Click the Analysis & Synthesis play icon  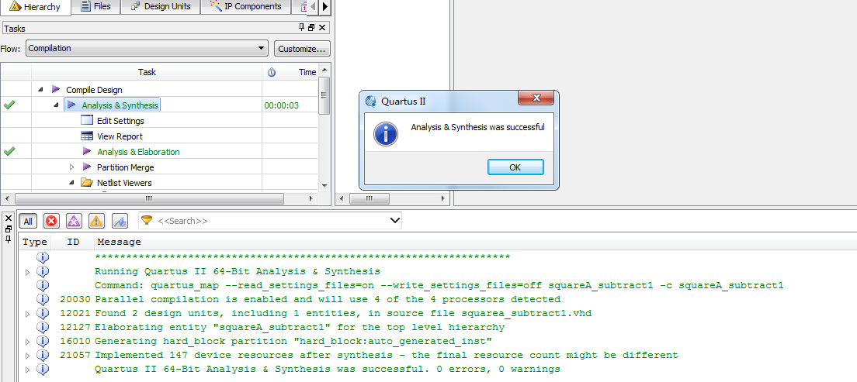click(x=71, y=105)
